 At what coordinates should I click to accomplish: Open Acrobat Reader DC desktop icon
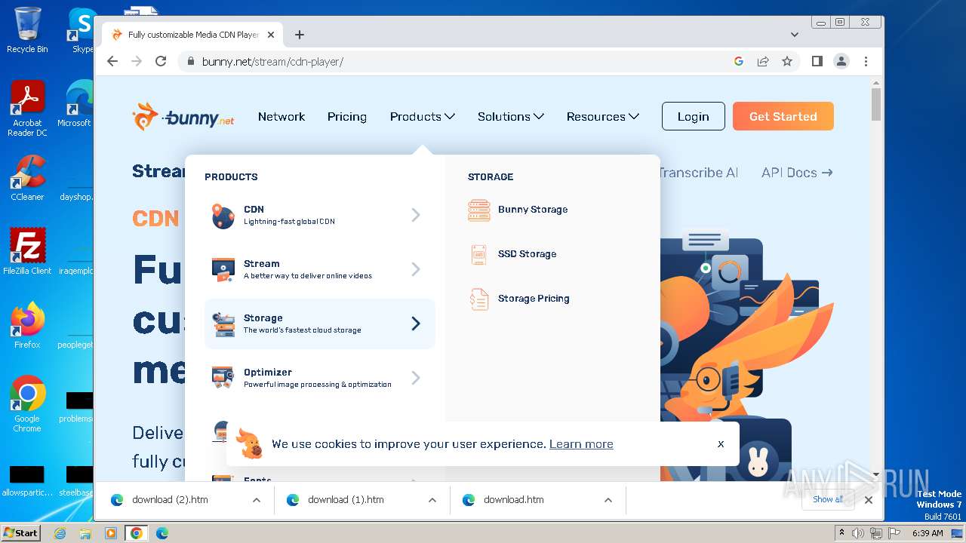point(27,109)
